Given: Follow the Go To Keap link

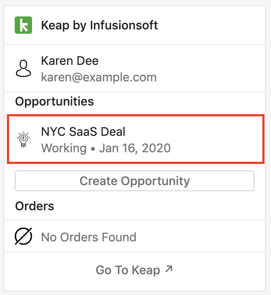Looking at the screenshot, I should pyautogui.click(x=134, y=270).
